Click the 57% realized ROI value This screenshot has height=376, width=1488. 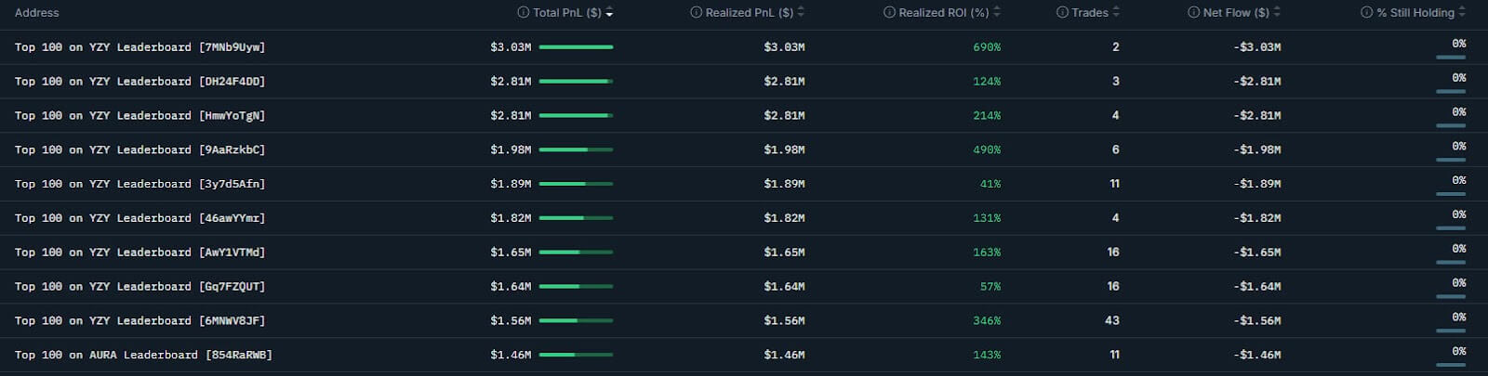click(x=990, y=287)
